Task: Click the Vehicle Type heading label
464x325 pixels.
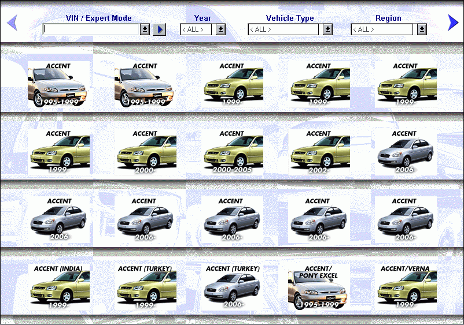Action: [290, 18]
